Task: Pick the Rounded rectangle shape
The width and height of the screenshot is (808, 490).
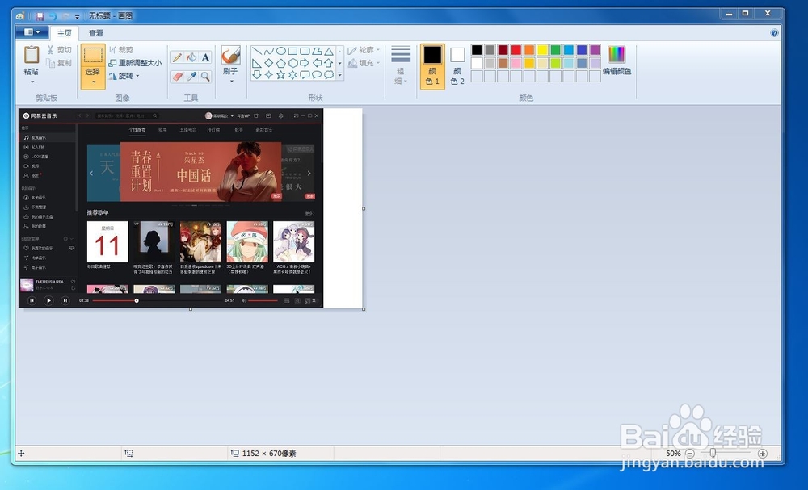Action: [x=305, y=51]
